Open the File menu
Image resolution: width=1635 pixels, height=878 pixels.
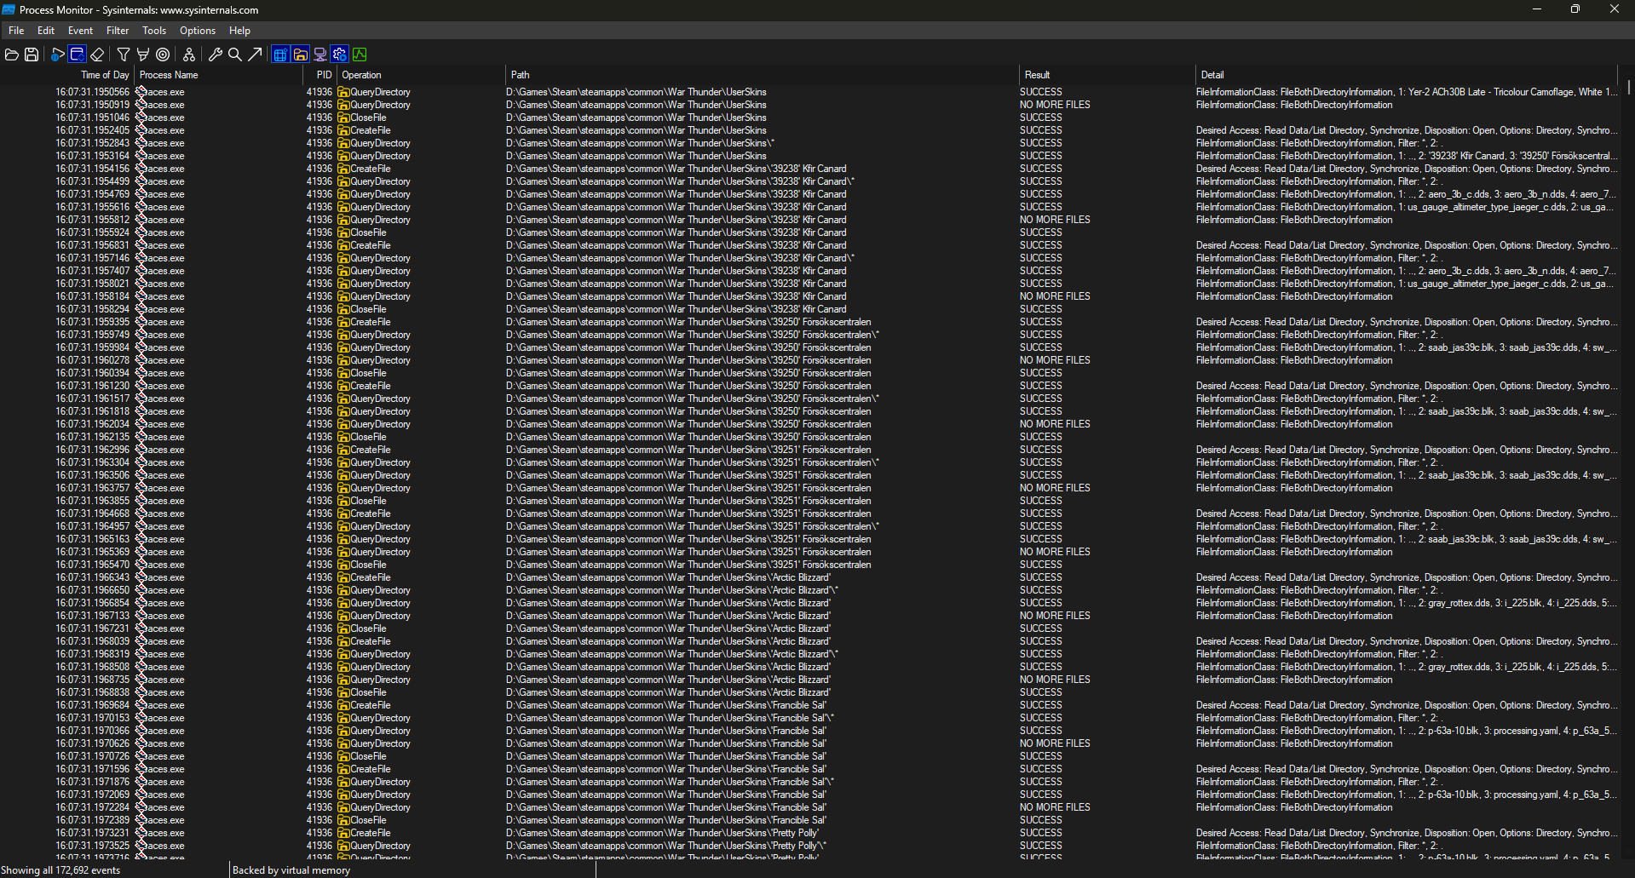pyautogui.click(x=16, y=31)
